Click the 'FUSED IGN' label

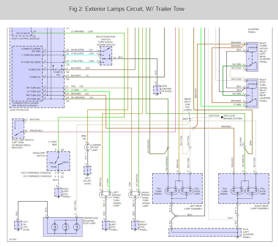point(35,69)
